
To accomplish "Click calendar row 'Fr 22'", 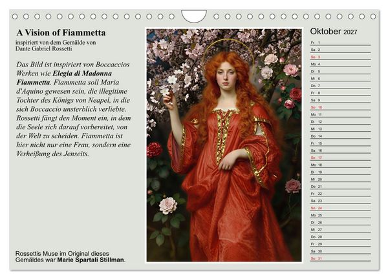I will click(x=341, y=194).
